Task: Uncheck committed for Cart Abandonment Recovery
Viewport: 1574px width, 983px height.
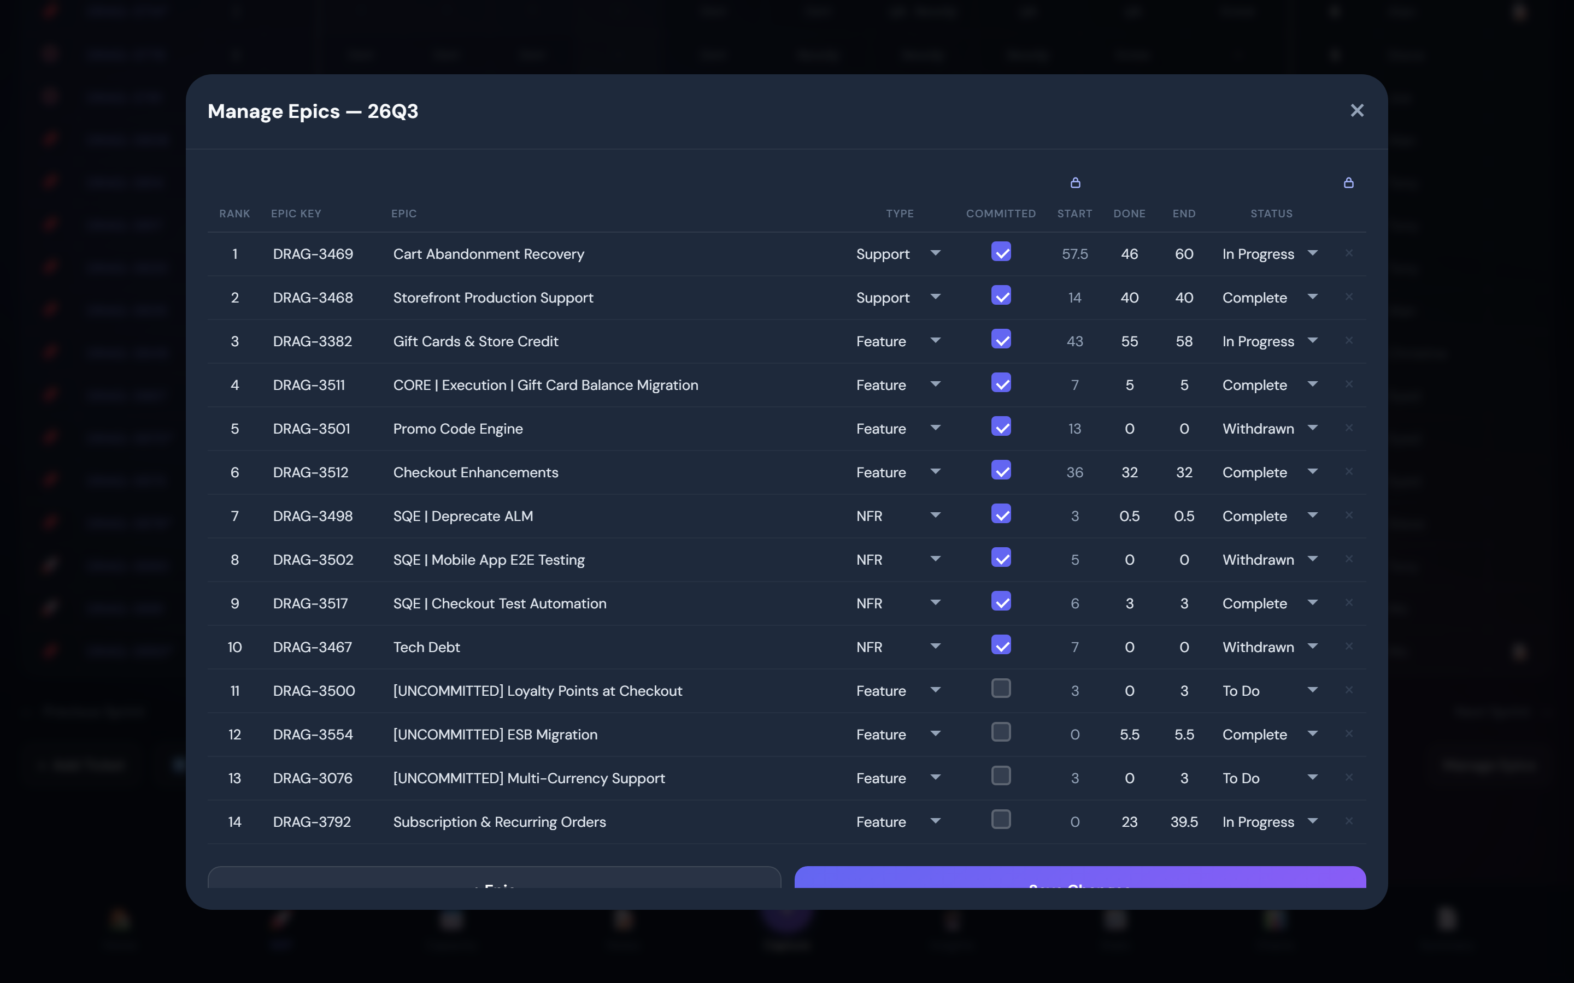Action: (1001, 252)
